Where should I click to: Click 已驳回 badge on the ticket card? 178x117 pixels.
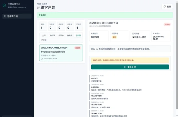(x=78, y=48)
